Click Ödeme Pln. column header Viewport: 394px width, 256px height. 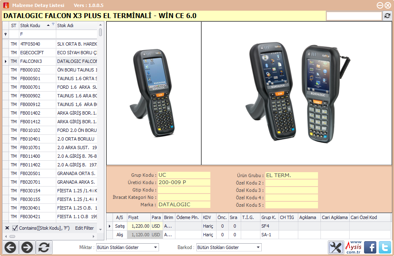tap(188, 217)
